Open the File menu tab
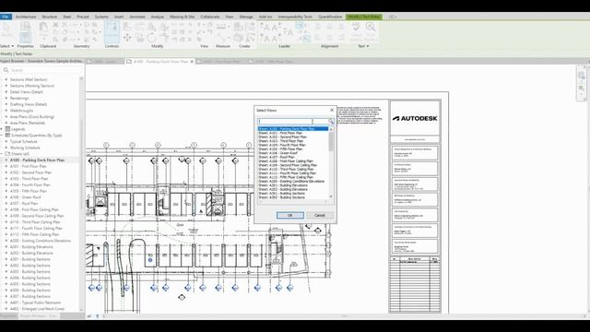 (x=6, y=17)
